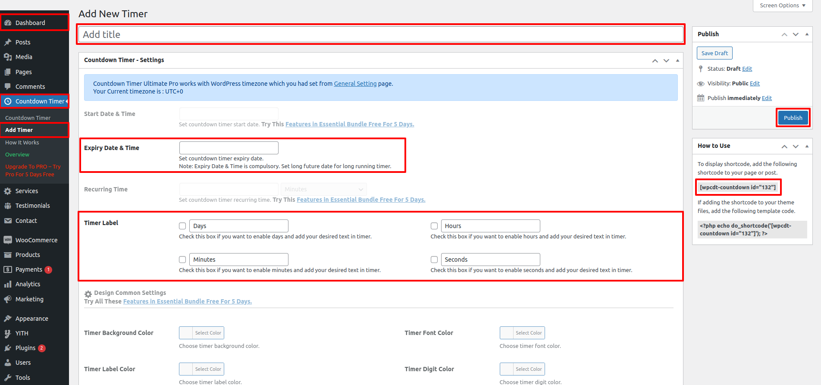Select Timer Label Color swatch
The image size is (821, 385).
click(201, 369)
